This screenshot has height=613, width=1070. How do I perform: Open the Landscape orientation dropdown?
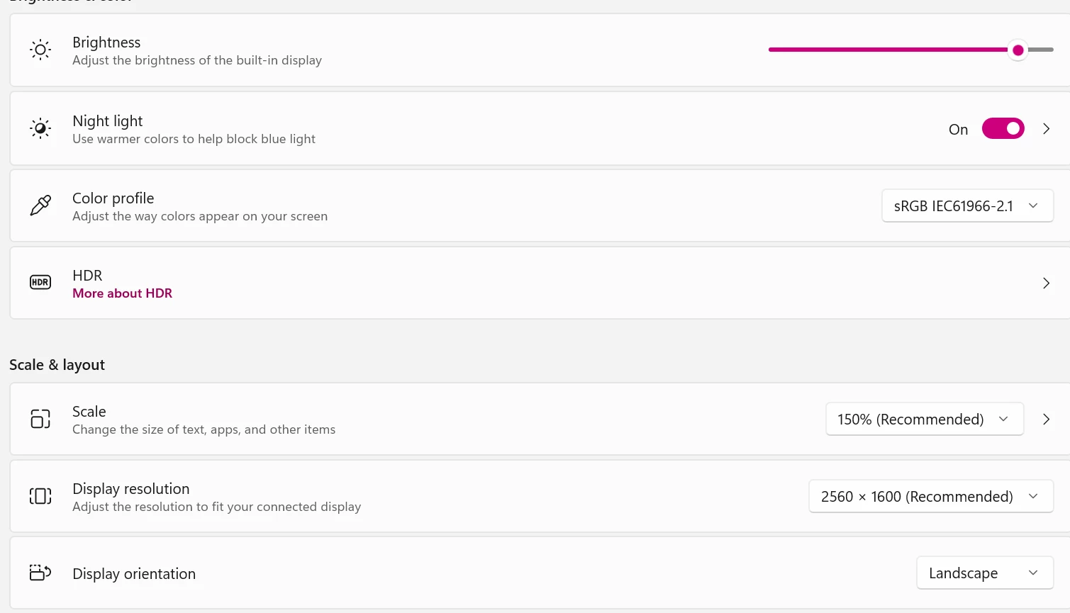(984, 573)
